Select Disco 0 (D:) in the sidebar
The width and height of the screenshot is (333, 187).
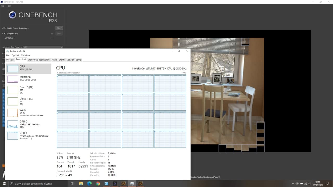29,90
